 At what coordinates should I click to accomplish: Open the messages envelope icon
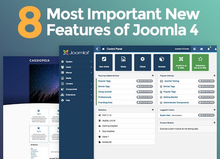(x=201, y=49)
